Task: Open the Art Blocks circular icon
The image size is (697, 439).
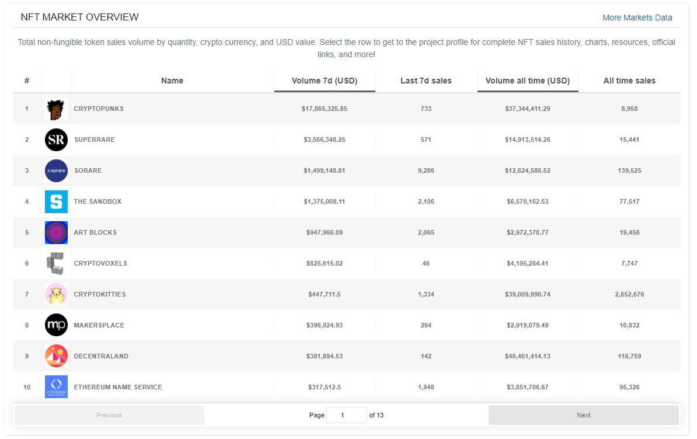Action: pyautogui.click(x=56, y=232)
